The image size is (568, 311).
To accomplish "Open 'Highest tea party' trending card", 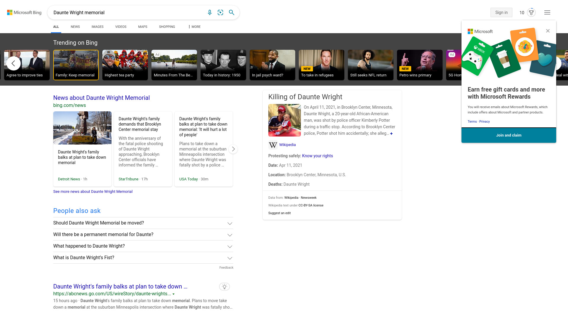I will click(x=125, y=65).
